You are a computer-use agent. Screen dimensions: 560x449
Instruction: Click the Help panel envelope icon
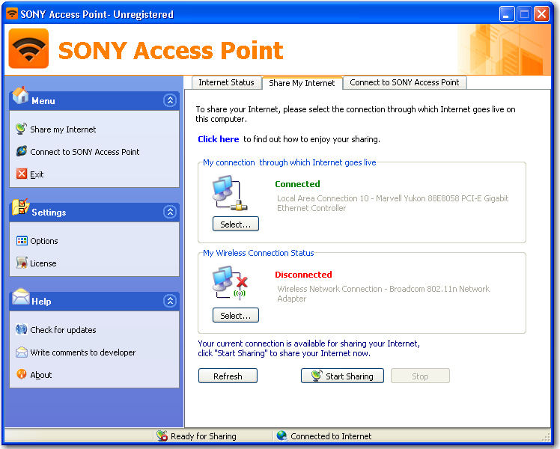point(21,296)
